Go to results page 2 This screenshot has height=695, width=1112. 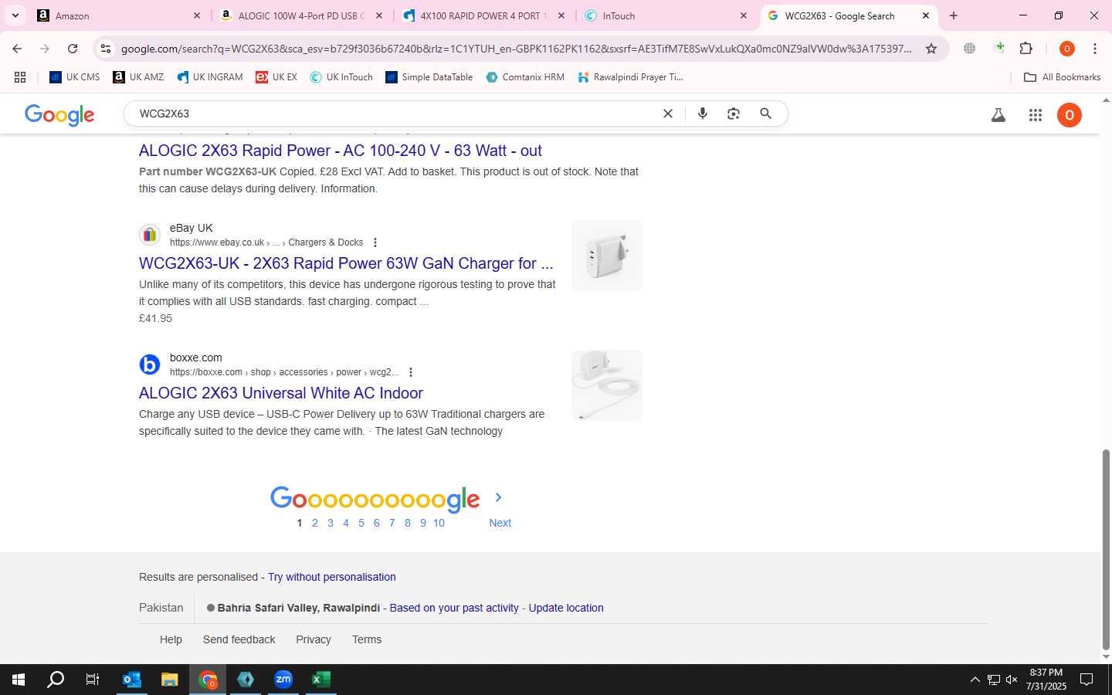pos(315,523)
